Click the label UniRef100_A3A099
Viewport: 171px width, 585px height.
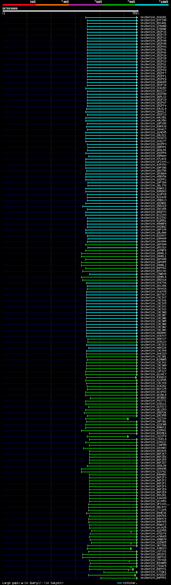(x=153, y=498)
